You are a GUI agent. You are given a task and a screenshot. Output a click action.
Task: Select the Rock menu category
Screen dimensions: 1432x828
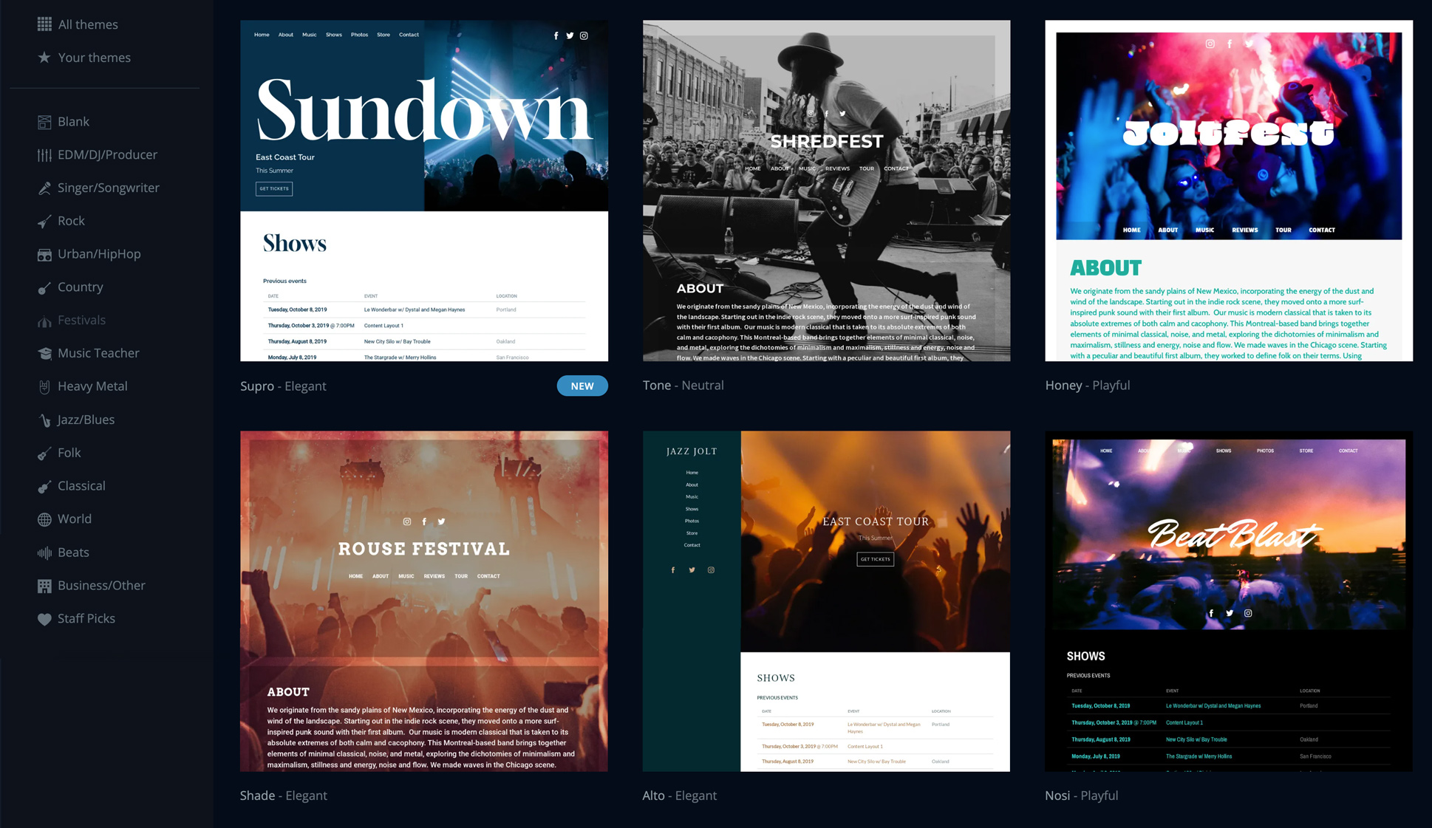click(x=71, y=220)
